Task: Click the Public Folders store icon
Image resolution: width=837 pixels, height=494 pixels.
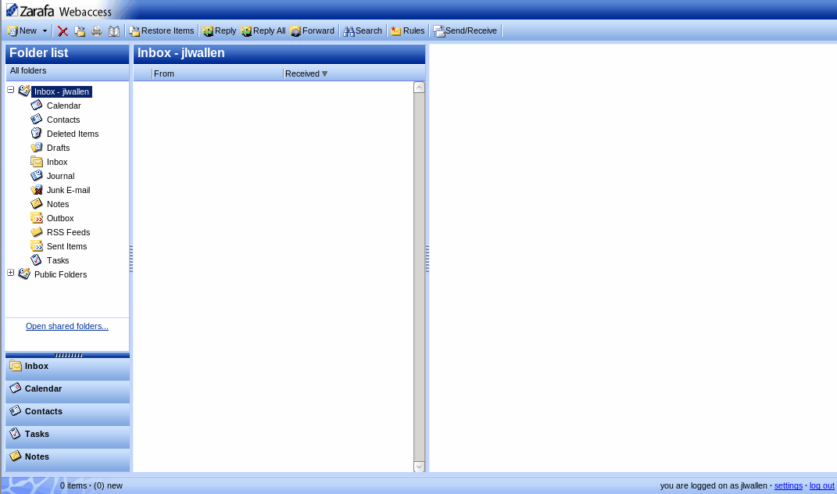Action: (x=24, y=274)
